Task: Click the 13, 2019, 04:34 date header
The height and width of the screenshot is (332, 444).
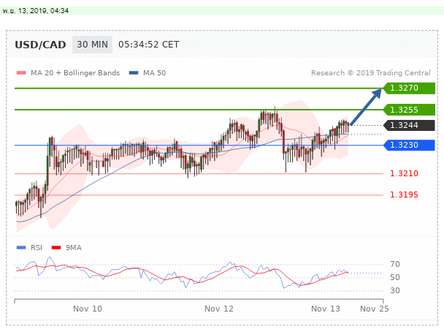Action: coord(43,11)
